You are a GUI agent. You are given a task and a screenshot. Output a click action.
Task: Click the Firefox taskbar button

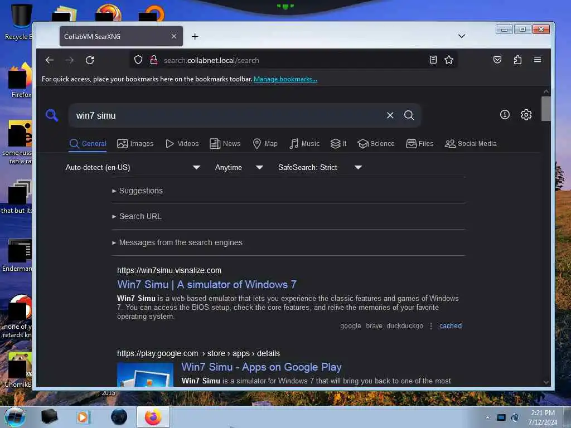153,417
